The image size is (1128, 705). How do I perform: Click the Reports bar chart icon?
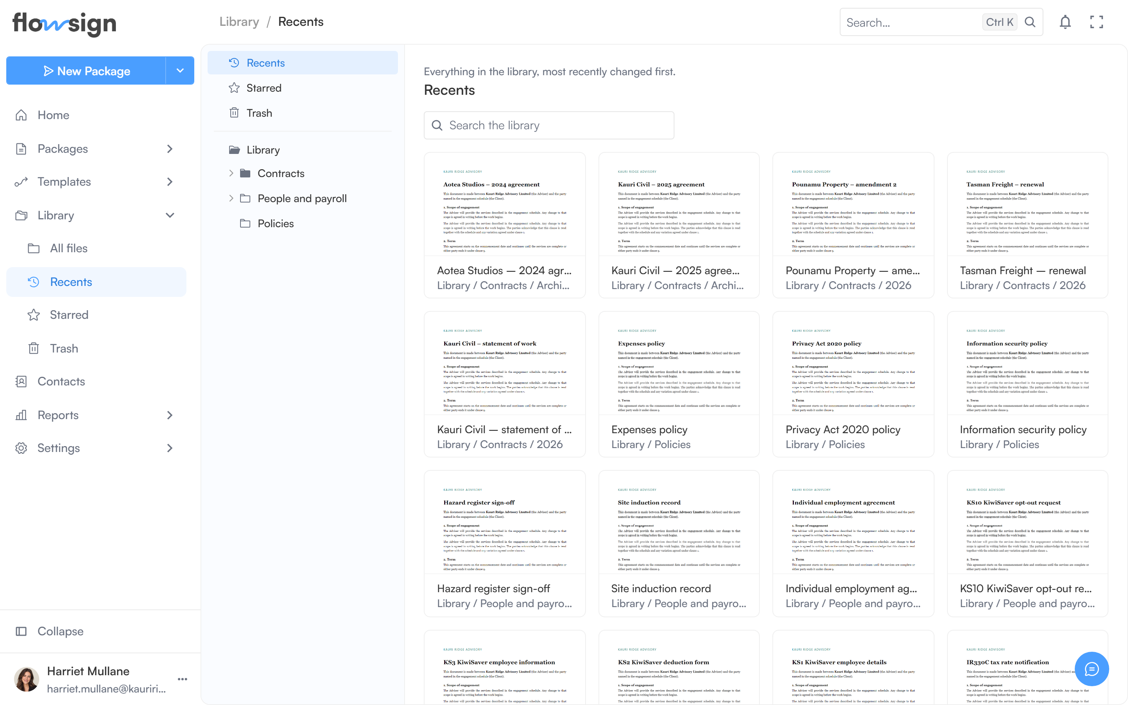[21, 415]
